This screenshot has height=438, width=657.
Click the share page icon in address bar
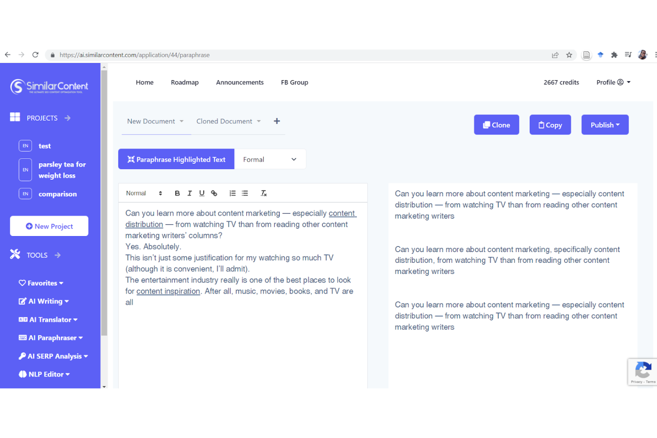555,55
